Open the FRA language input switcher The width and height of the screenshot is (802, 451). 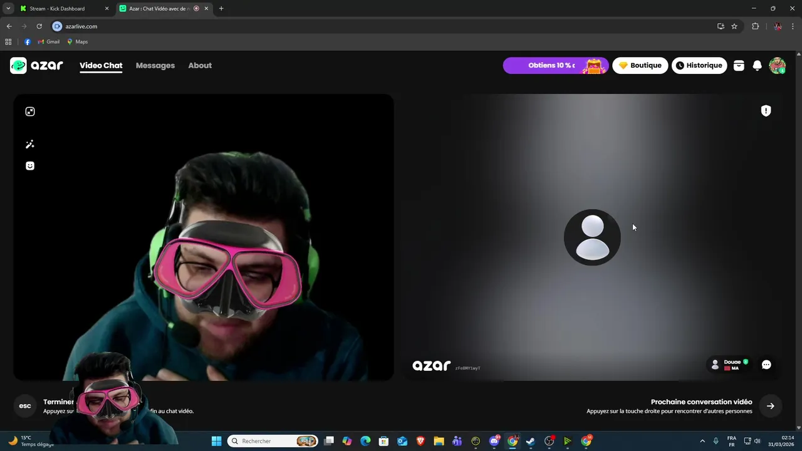[732, 441]
